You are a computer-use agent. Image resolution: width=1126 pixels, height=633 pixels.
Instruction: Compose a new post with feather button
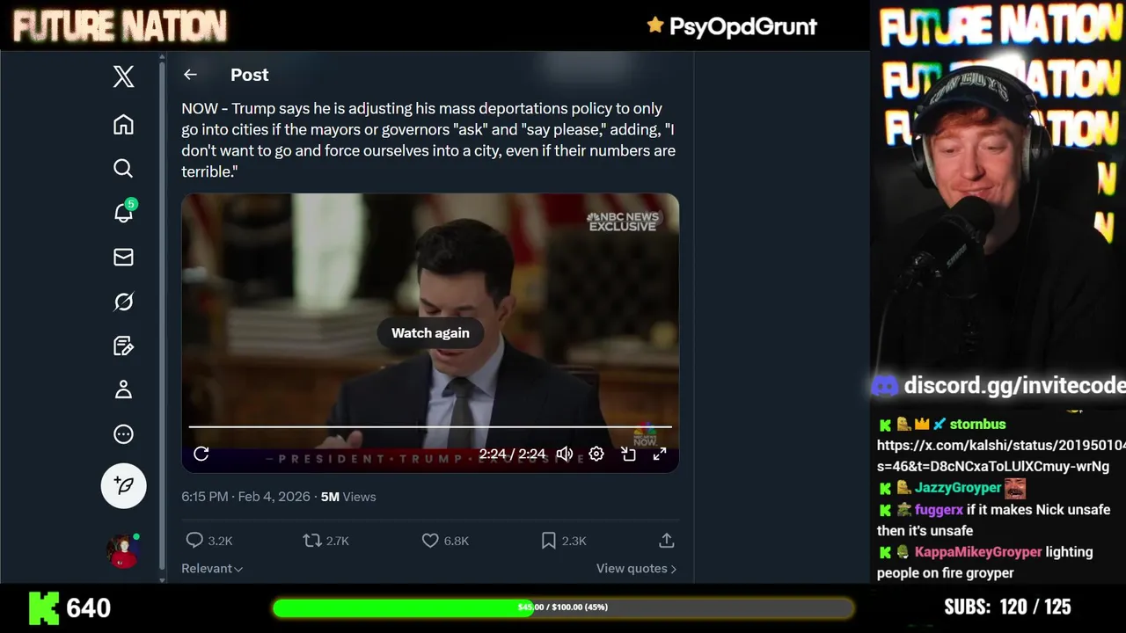(123, 485)
